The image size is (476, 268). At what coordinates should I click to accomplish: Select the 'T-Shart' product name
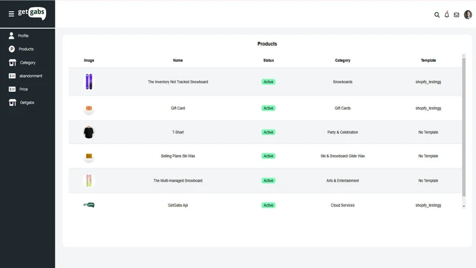coord(178,132)
